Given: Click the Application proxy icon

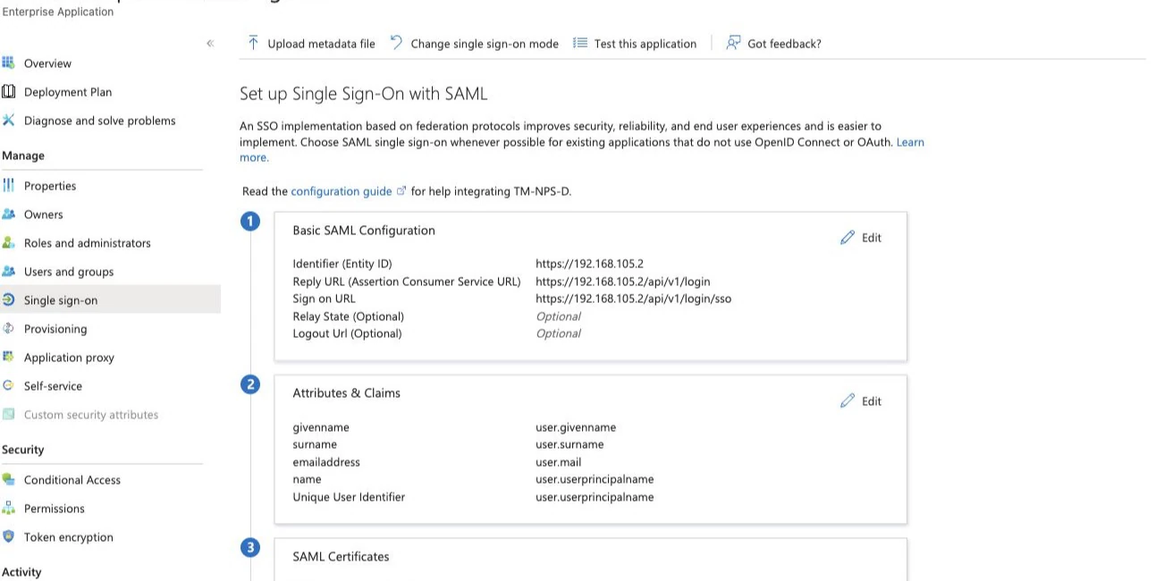Looking at the screenshot, I should coord(8,357).
